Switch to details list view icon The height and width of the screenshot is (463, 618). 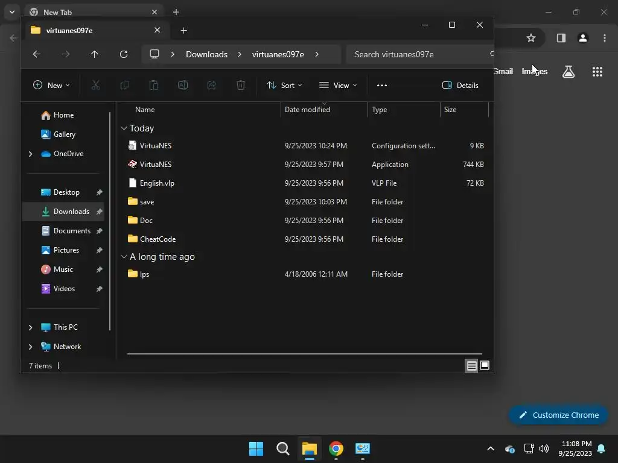click(x=471, y=366)
